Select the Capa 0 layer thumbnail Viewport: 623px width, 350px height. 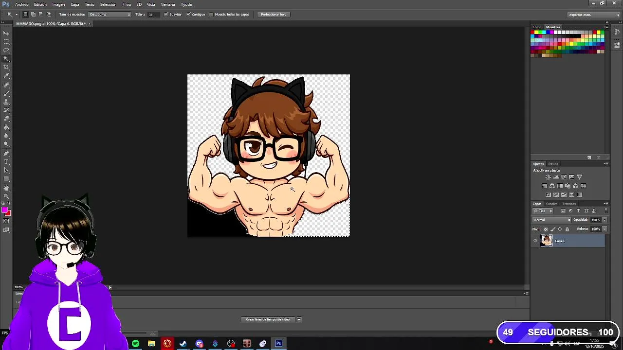pyautogui.click(x=547, y=241)
